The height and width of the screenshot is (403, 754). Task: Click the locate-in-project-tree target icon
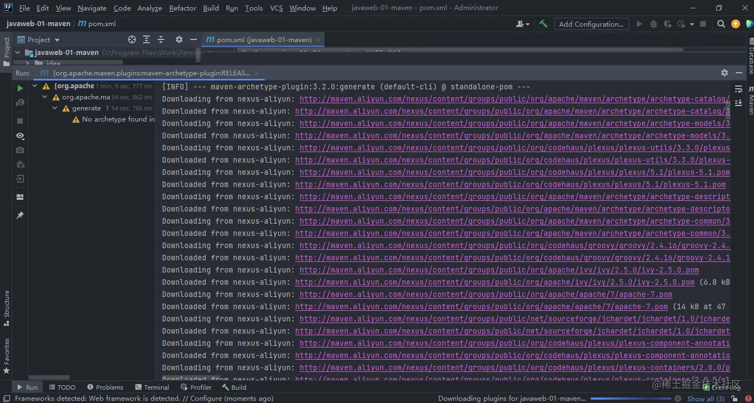pos(132,39)
